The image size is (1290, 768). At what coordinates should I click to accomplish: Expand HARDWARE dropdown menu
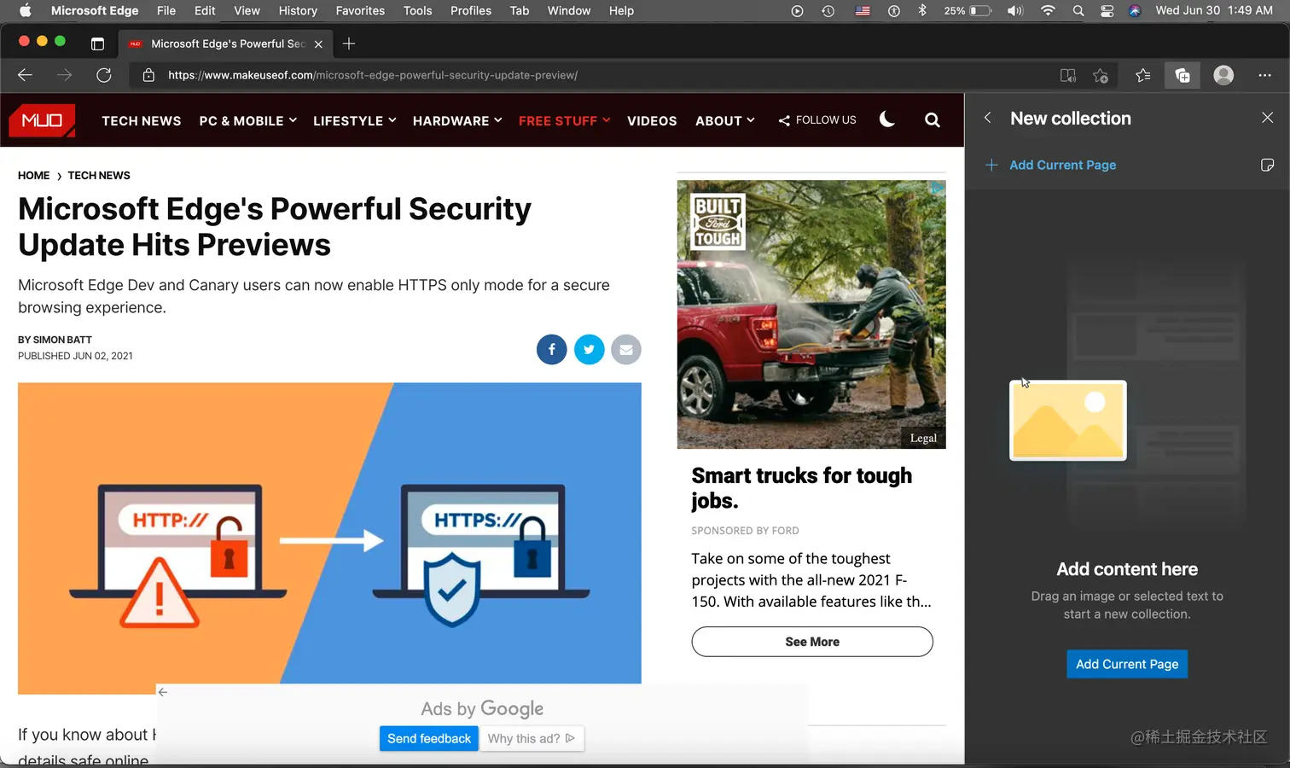[457, 120]
